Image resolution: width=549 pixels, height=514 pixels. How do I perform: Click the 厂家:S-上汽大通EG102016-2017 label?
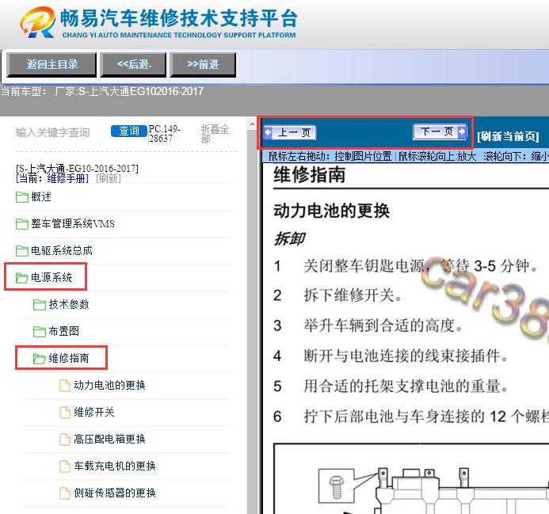(129, 92)
